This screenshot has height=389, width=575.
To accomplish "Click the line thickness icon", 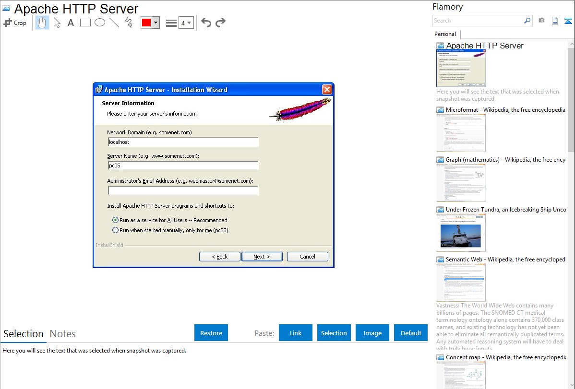I will coord(171,23).
